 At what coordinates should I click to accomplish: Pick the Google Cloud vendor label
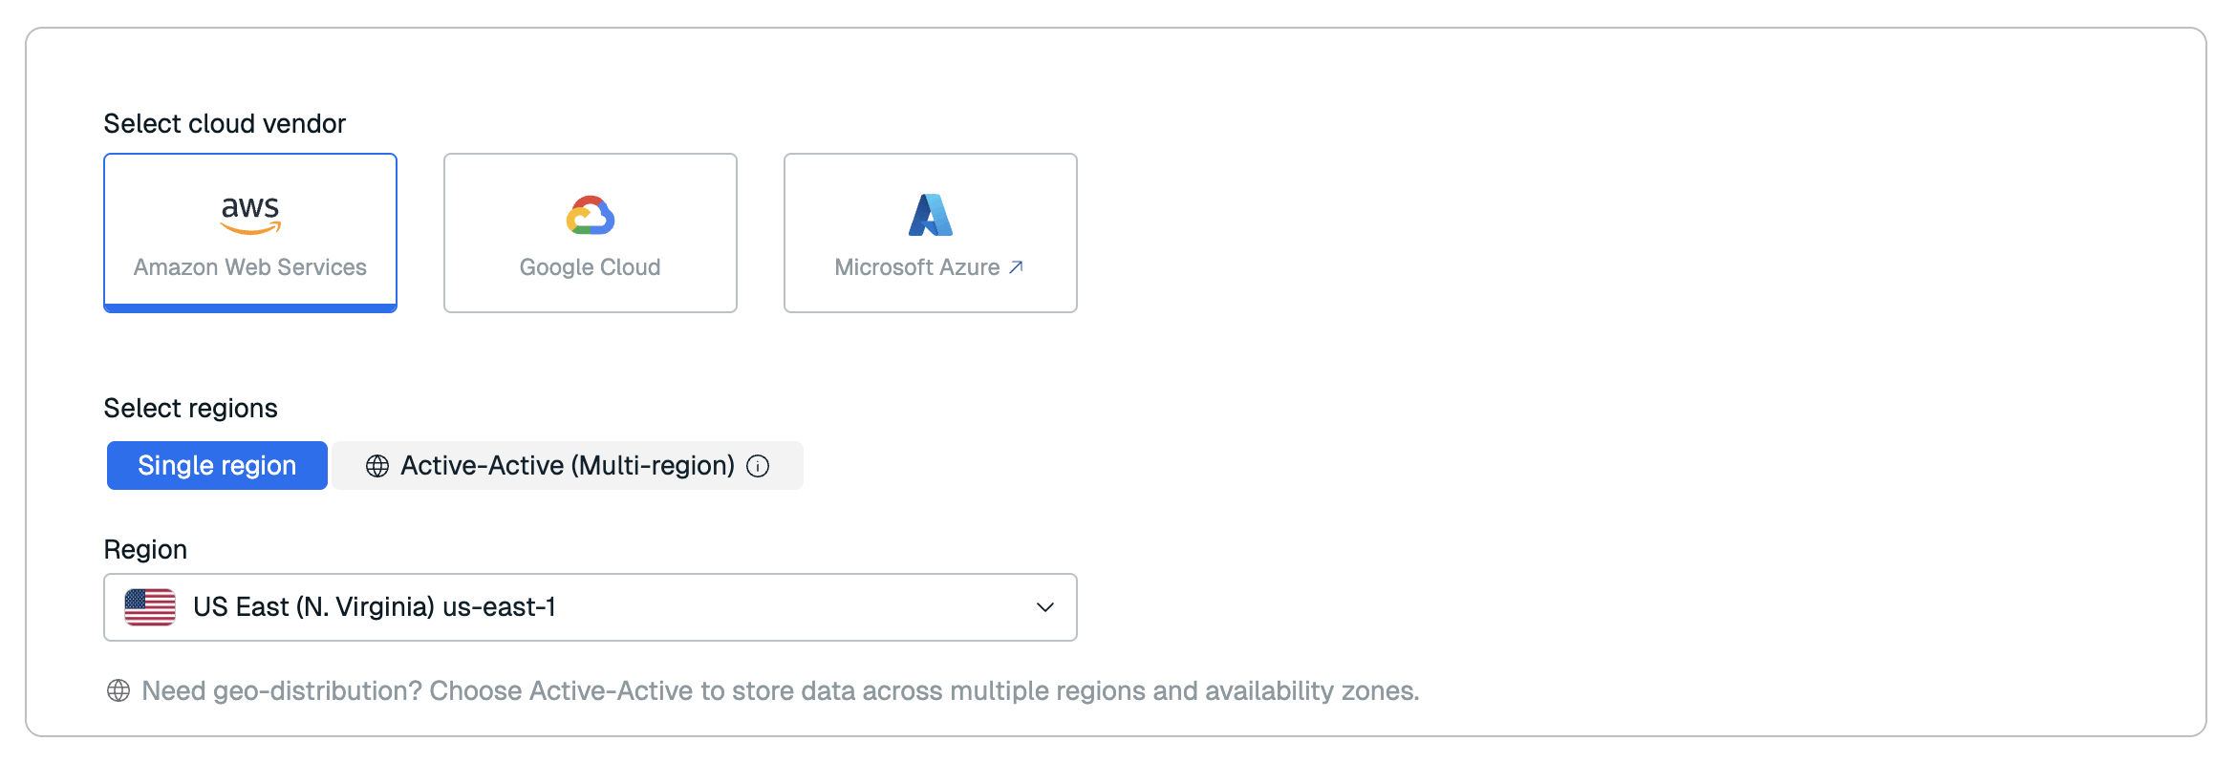(x=591, y=267)
